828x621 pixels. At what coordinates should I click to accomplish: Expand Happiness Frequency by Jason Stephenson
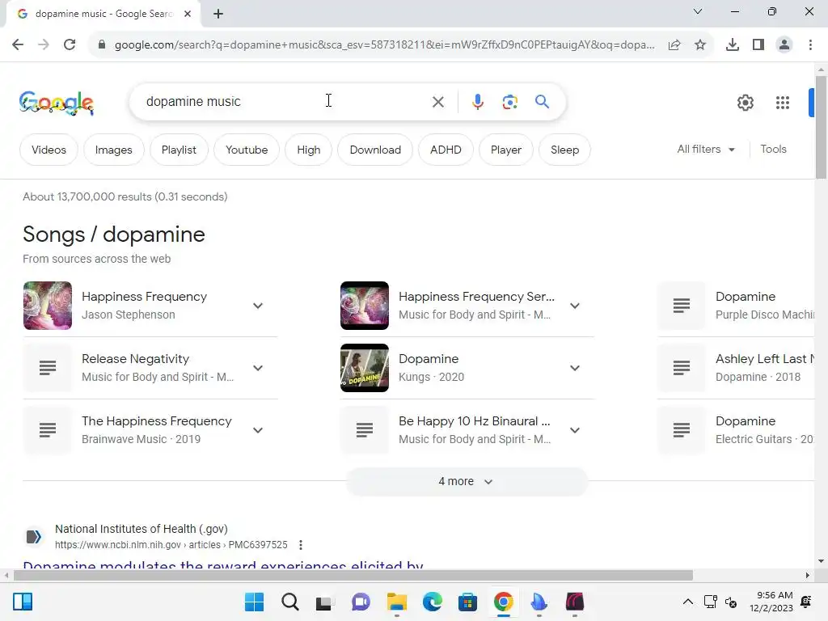[258, 306]
